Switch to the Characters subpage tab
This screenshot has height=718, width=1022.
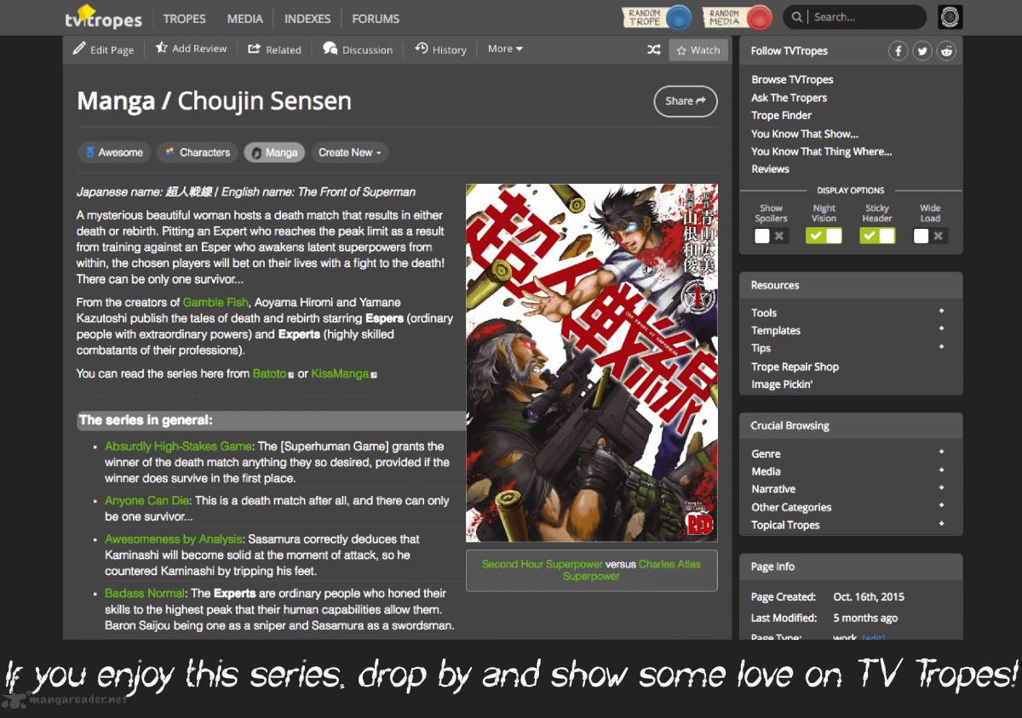198,152
